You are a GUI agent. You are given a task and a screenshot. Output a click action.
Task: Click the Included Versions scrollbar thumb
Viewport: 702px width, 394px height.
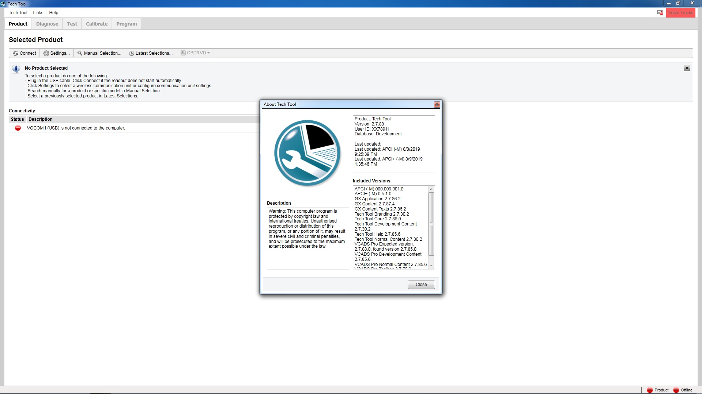[431, 224]
